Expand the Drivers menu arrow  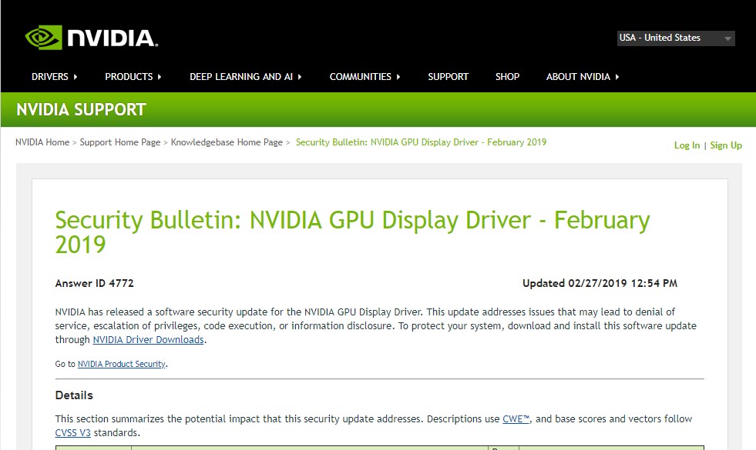pyautogui.click(x=76, y=77)
